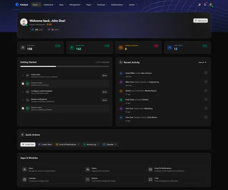The image size is (228, 190).
Task: Open the Chat module icon
Action: point(150,179)
